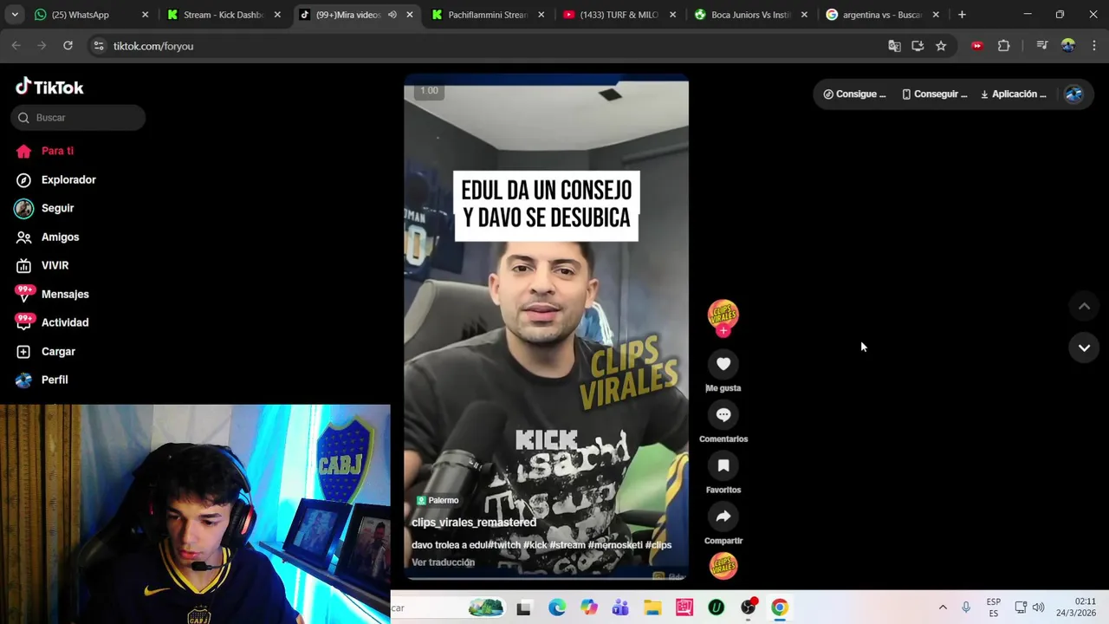
Task: Like the video with the heart icon
Action: pos(723,364)
